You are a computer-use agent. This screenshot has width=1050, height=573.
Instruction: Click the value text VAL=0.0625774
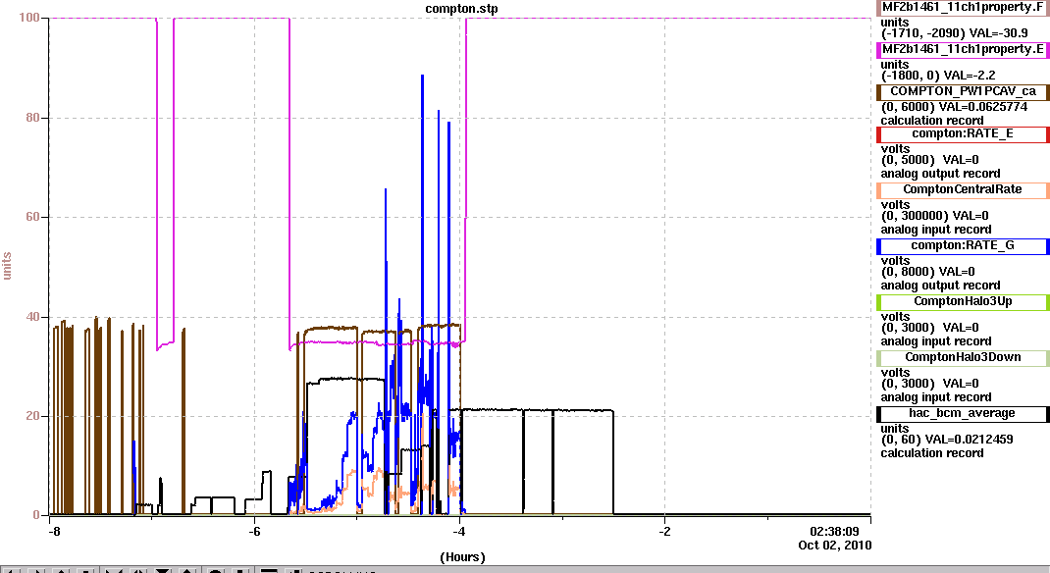click(983, 107)
